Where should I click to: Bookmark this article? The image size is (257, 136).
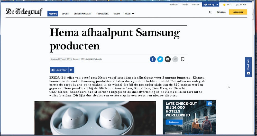(183, 59)
